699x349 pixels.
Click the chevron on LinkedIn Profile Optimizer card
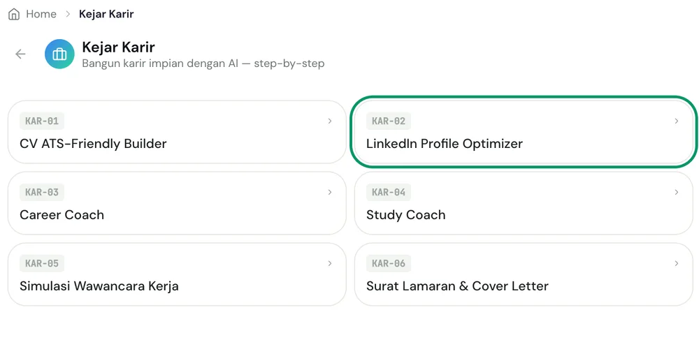click(676, 121)
